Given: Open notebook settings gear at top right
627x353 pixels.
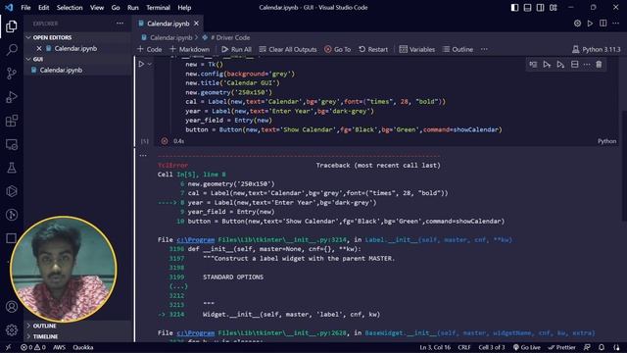Looking at the screenshot, I should click(577, 24).
